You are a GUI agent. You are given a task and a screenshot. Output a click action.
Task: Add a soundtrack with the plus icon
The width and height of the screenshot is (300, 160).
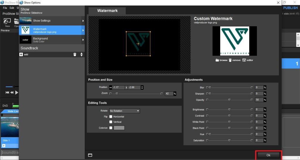[21, 54]
